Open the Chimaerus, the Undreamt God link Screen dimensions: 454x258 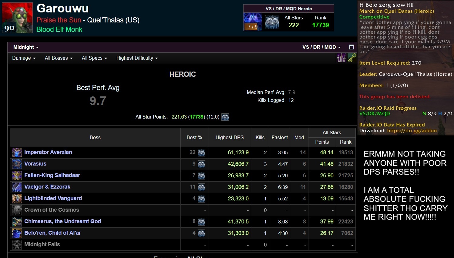[63, 221]
